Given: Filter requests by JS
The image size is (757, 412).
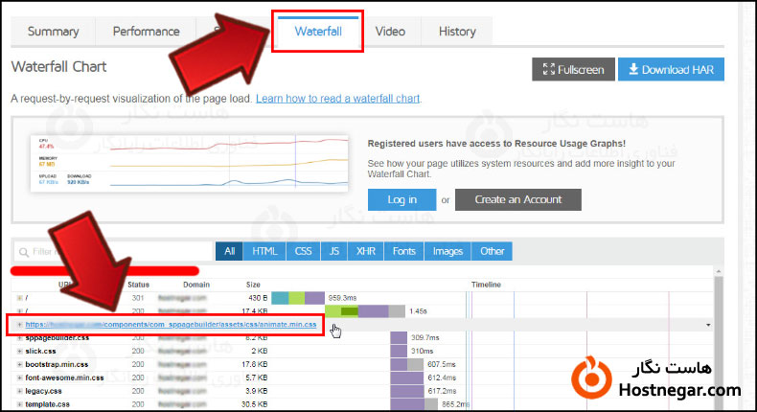Looking at the screenshot, I should pos(333,251).
